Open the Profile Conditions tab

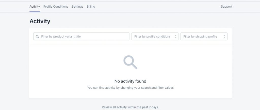pyautogui.click(x=56, y=7)
